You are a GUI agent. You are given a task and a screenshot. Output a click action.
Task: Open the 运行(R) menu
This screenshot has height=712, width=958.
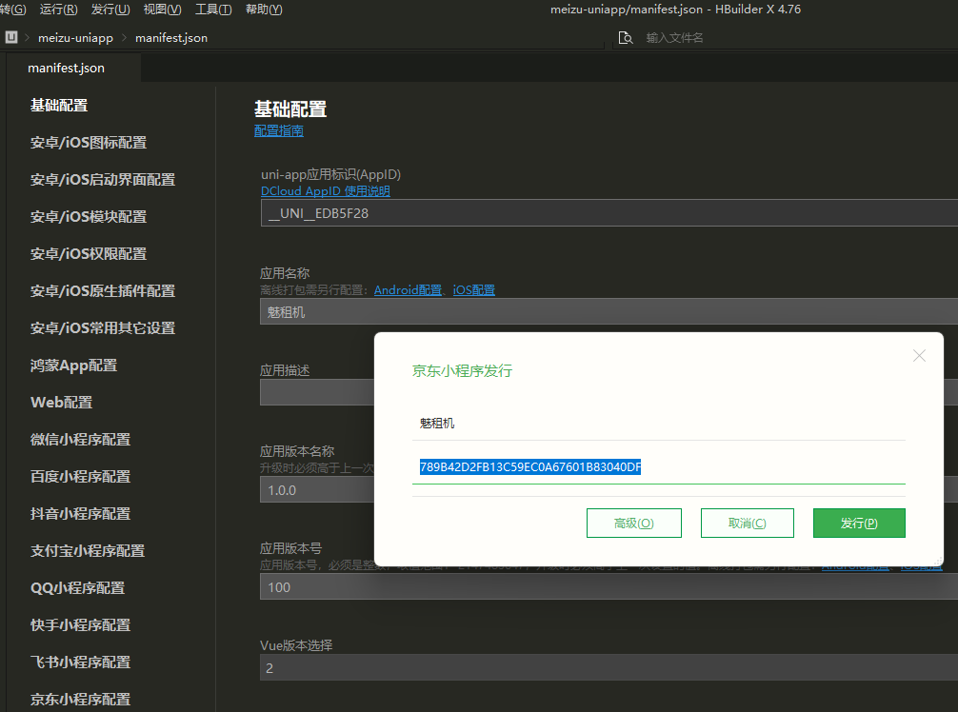coord(59,10)
